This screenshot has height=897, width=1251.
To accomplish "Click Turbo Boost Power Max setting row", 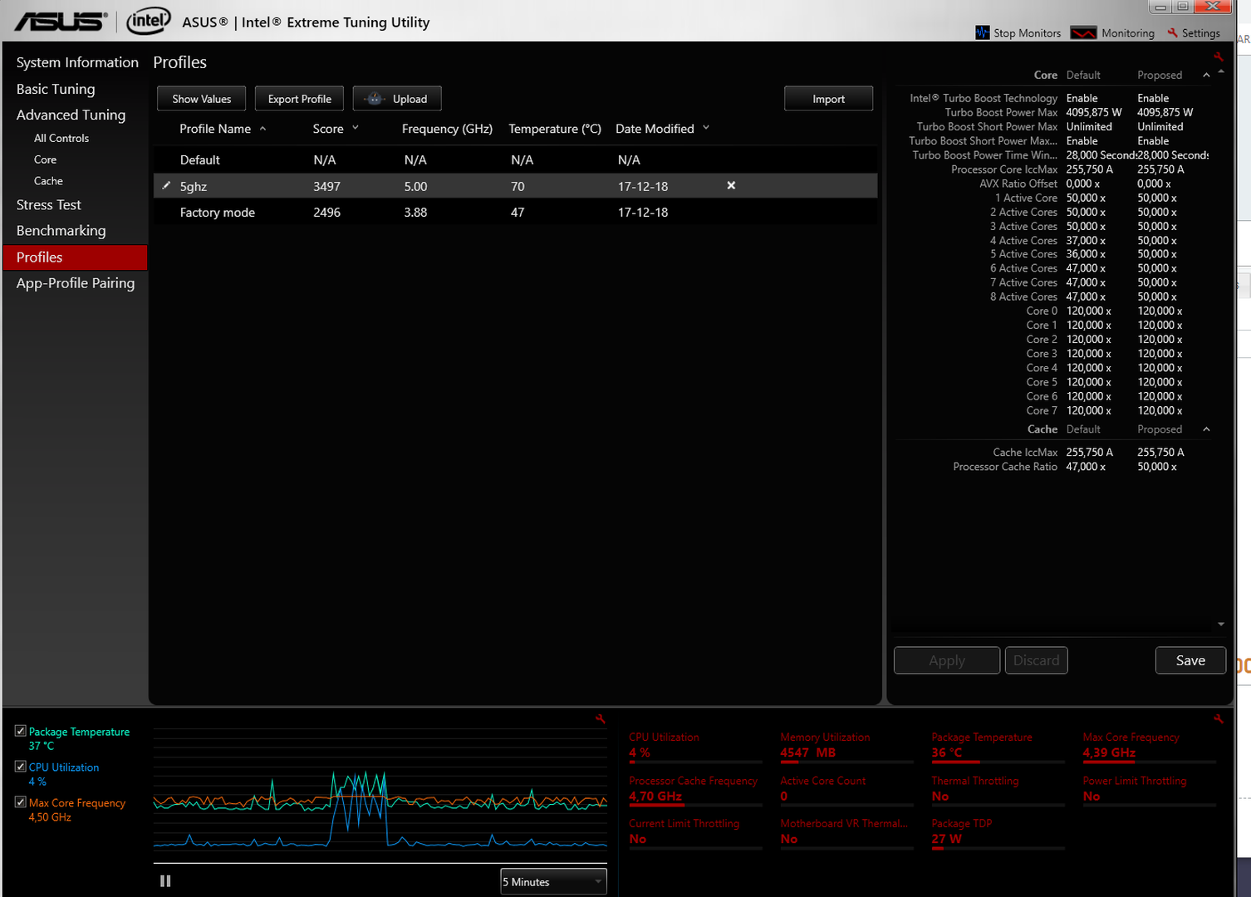I will [1052, 112].
